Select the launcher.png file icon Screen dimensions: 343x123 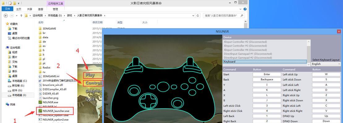[x=40, y=98]
